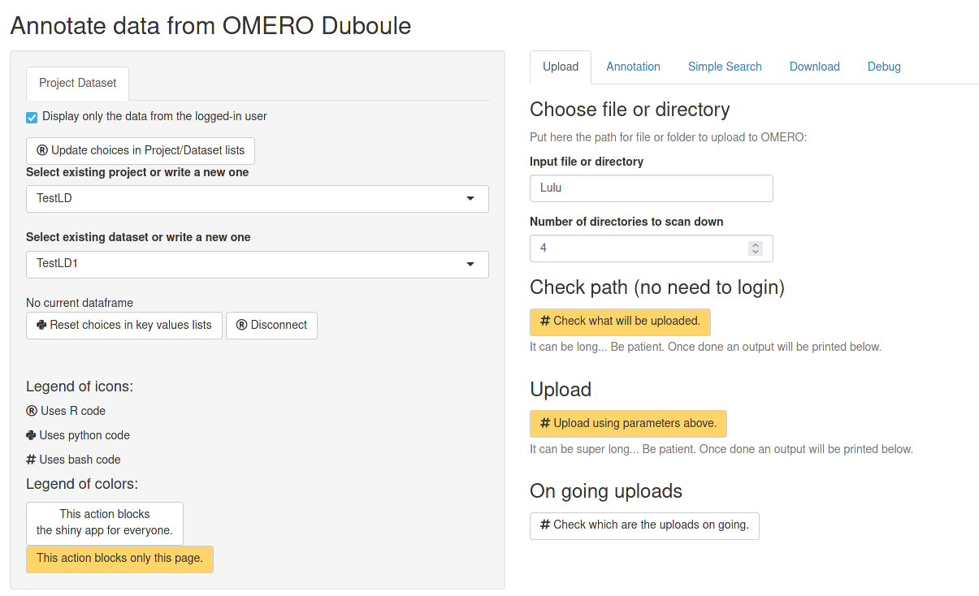Viewport: 979px width, 596px height.
Task: Click Update choices in Project/Dataset lists button
Action: coord(141,151)
